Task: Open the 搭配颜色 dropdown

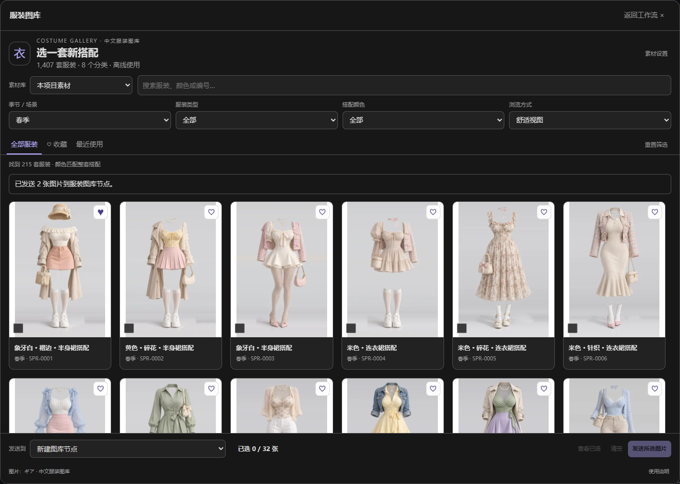Action: coord(423,120)
